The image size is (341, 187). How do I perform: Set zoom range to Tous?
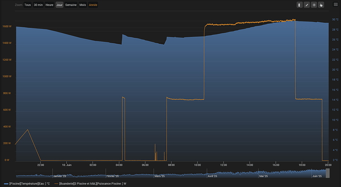28,5
